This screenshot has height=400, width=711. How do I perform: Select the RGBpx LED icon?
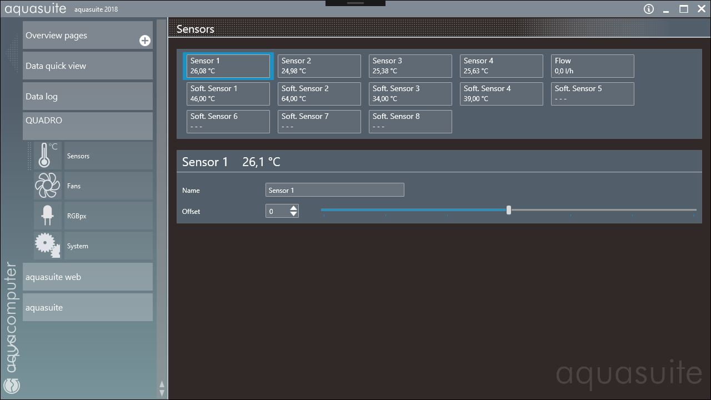47,216
